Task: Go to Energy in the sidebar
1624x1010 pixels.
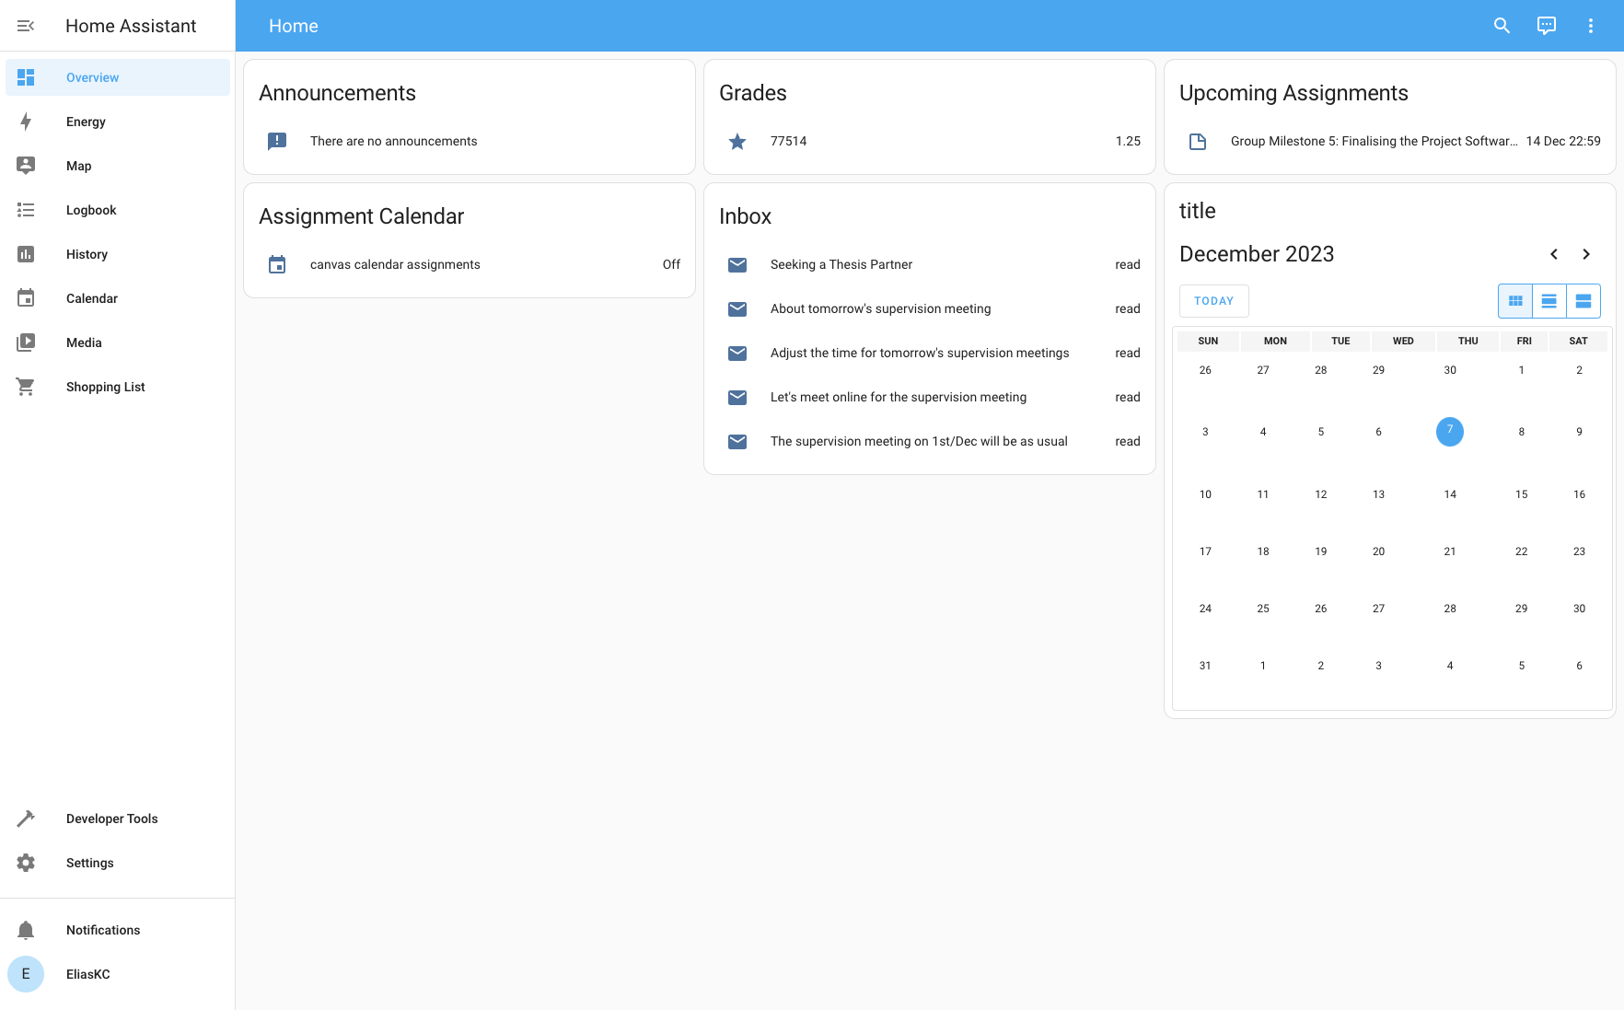Action: (118, 122)
